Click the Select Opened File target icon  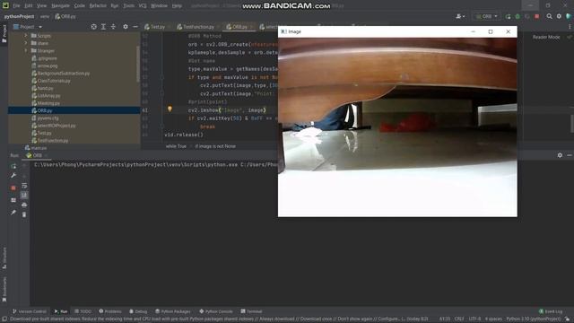coord(93,27)
